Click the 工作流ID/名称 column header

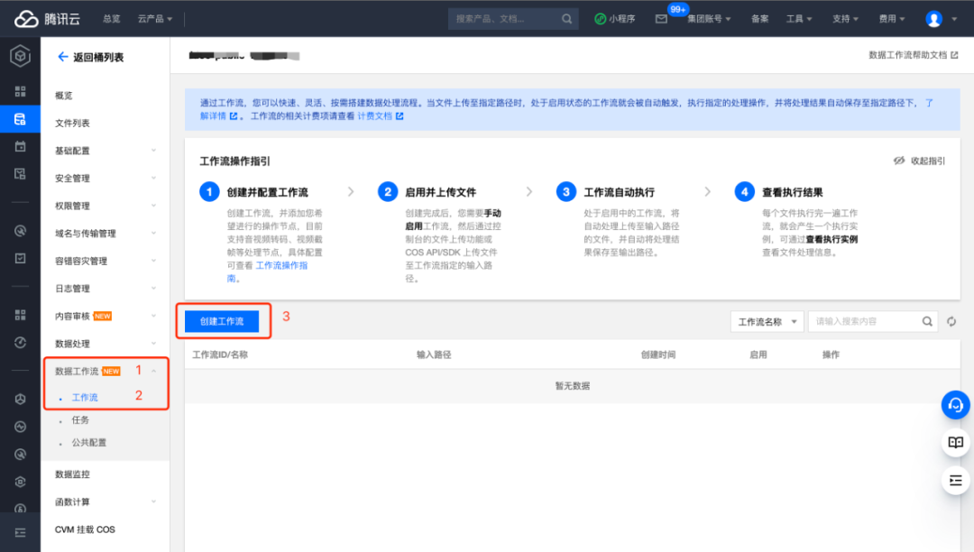(220, 355)
